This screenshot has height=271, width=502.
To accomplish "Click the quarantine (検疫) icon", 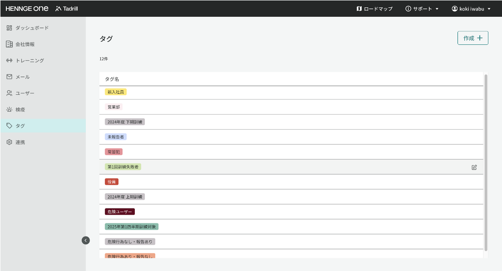I will (x=9, y=110).
